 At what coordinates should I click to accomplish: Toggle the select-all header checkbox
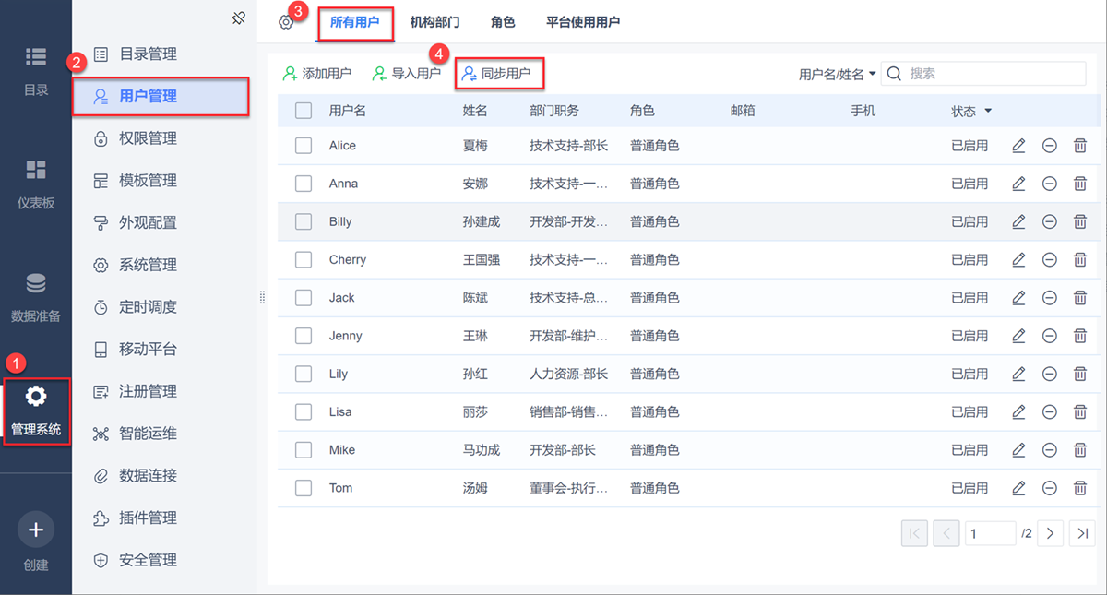click(x=304, y=111)
